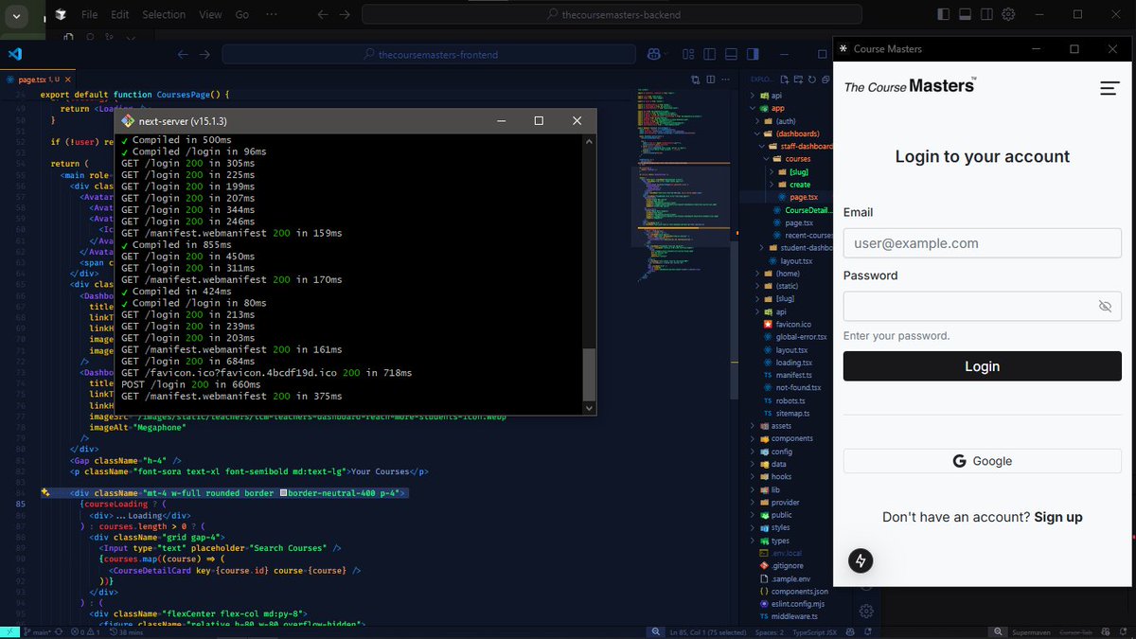Click the next-server terminal window icon

[128, 121]
